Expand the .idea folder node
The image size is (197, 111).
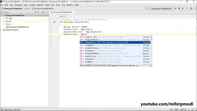[4, 18]
